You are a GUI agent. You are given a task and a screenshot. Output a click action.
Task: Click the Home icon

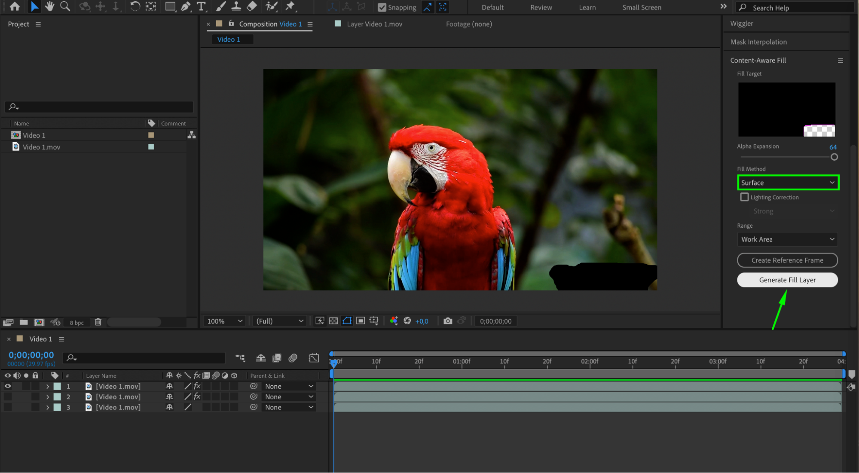click(x=15, y=6)
